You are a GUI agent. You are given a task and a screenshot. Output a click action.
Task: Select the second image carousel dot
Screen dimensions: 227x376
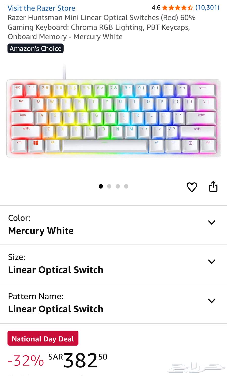[x=109, y=186]
